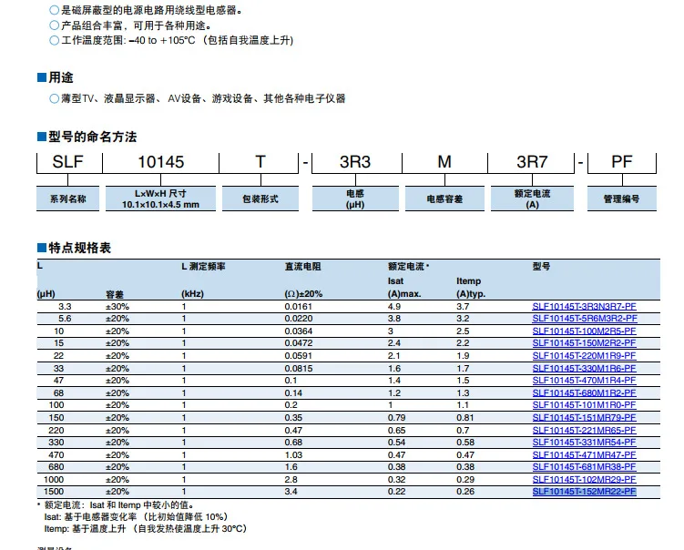Viewport: 684px width, 550px height.
Task: Open the SLF10145T-151MR79-PF part link
Action: [x=584, y=418]
